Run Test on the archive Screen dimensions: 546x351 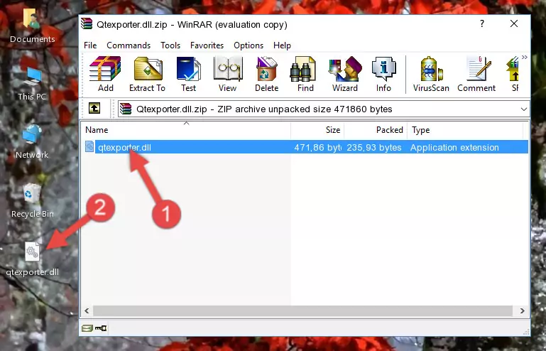(x=188, y=74)
